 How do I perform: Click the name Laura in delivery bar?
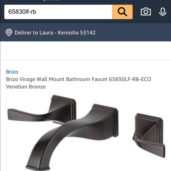point(46,33)
